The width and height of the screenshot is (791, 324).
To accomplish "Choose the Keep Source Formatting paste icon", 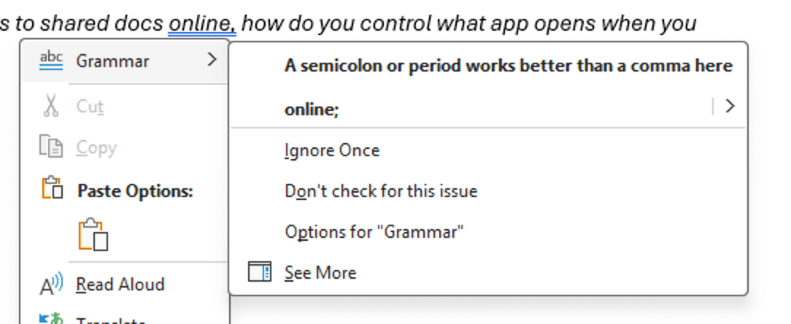I will pos(93,234).
